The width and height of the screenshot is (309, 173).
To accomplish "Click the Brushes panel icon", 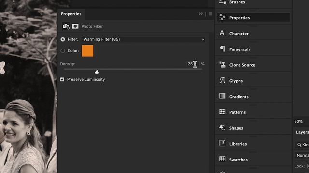I will click(x=222, y=2).
